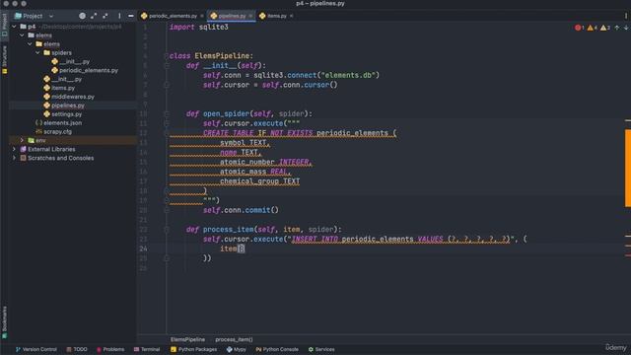Select spiders __init__.py file
This screenshot has height=355, width=631.
75,61
